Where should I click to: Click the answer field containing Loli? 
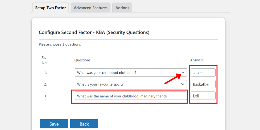[x=203, y=96]
